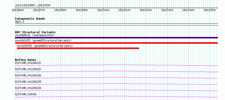Click ruler position 28120000
This screenshot has width=225, height=100.
tap(103, 10)
